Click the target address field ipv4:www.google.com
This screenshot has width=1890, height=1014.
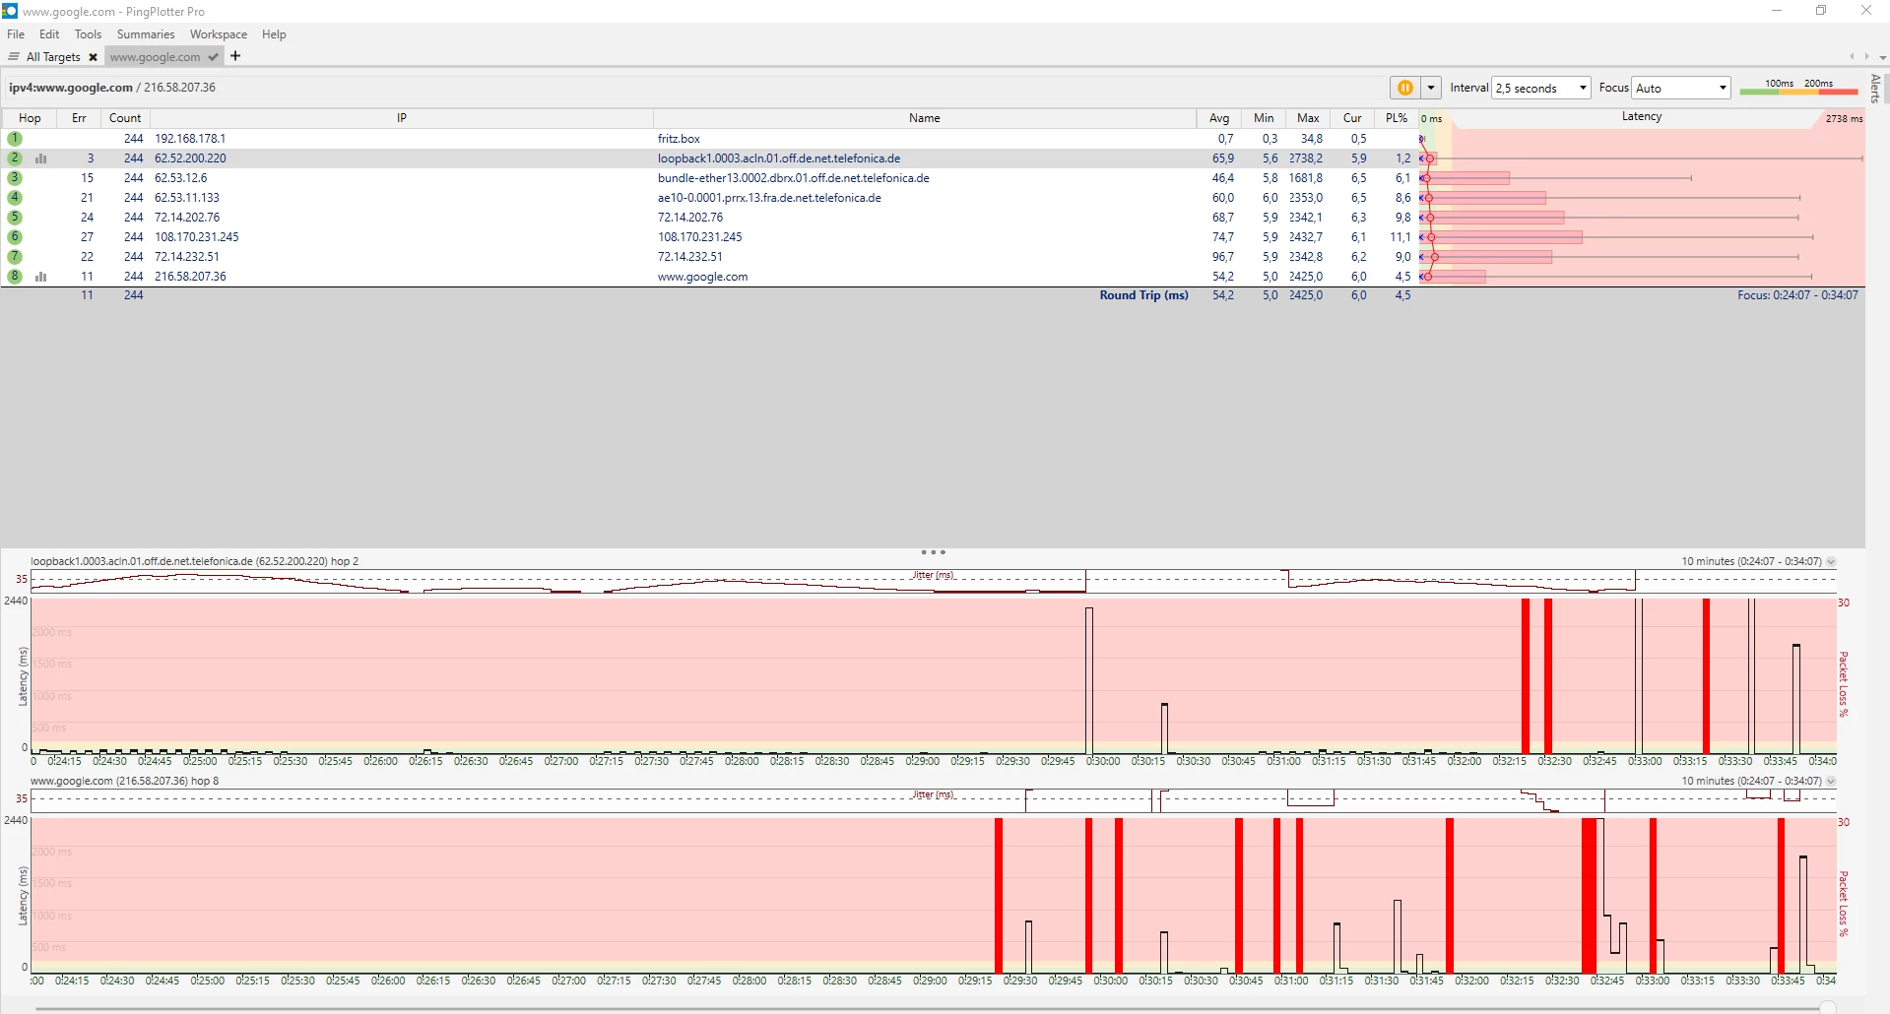pyautogui.click(x=71, y=88)
